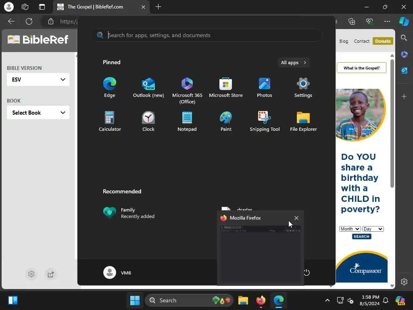
Task: Go back in Edge browser
Action: pos(11,21)
